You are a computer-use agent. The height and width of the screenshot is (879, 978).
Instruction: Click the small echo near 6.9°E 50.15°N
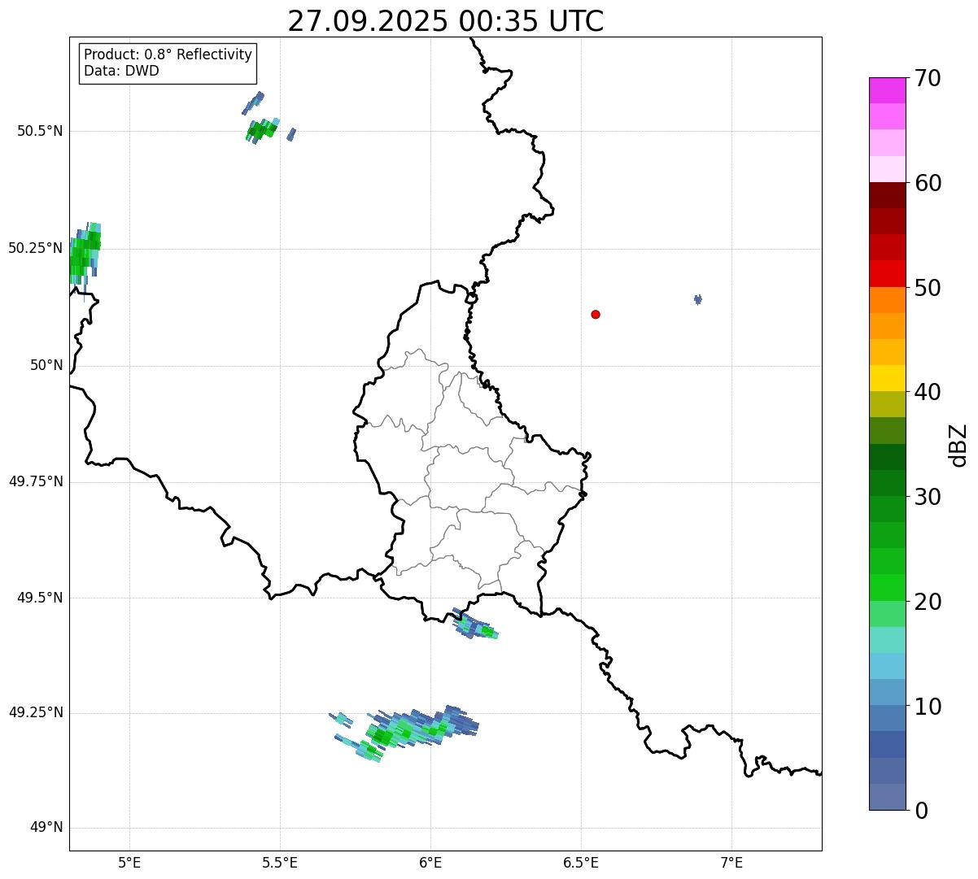[x=698, y=299]
